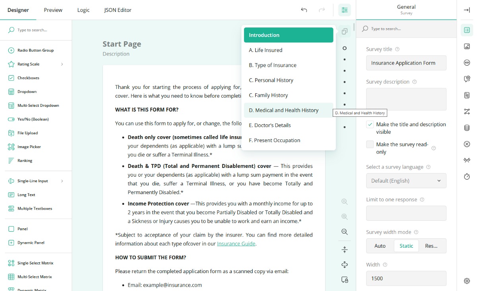Set survey width mode to Responsive
This screenshot has width=477, height=291.
(432, 246)
